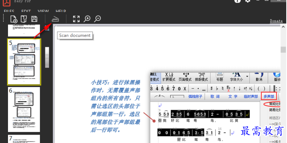Click the up arrow of the document scrollbar

click(283, 27)
